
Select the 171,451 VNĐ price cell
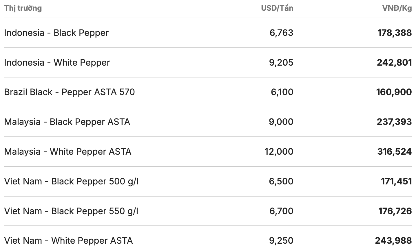pyautogui.click(x=396, y=181)
